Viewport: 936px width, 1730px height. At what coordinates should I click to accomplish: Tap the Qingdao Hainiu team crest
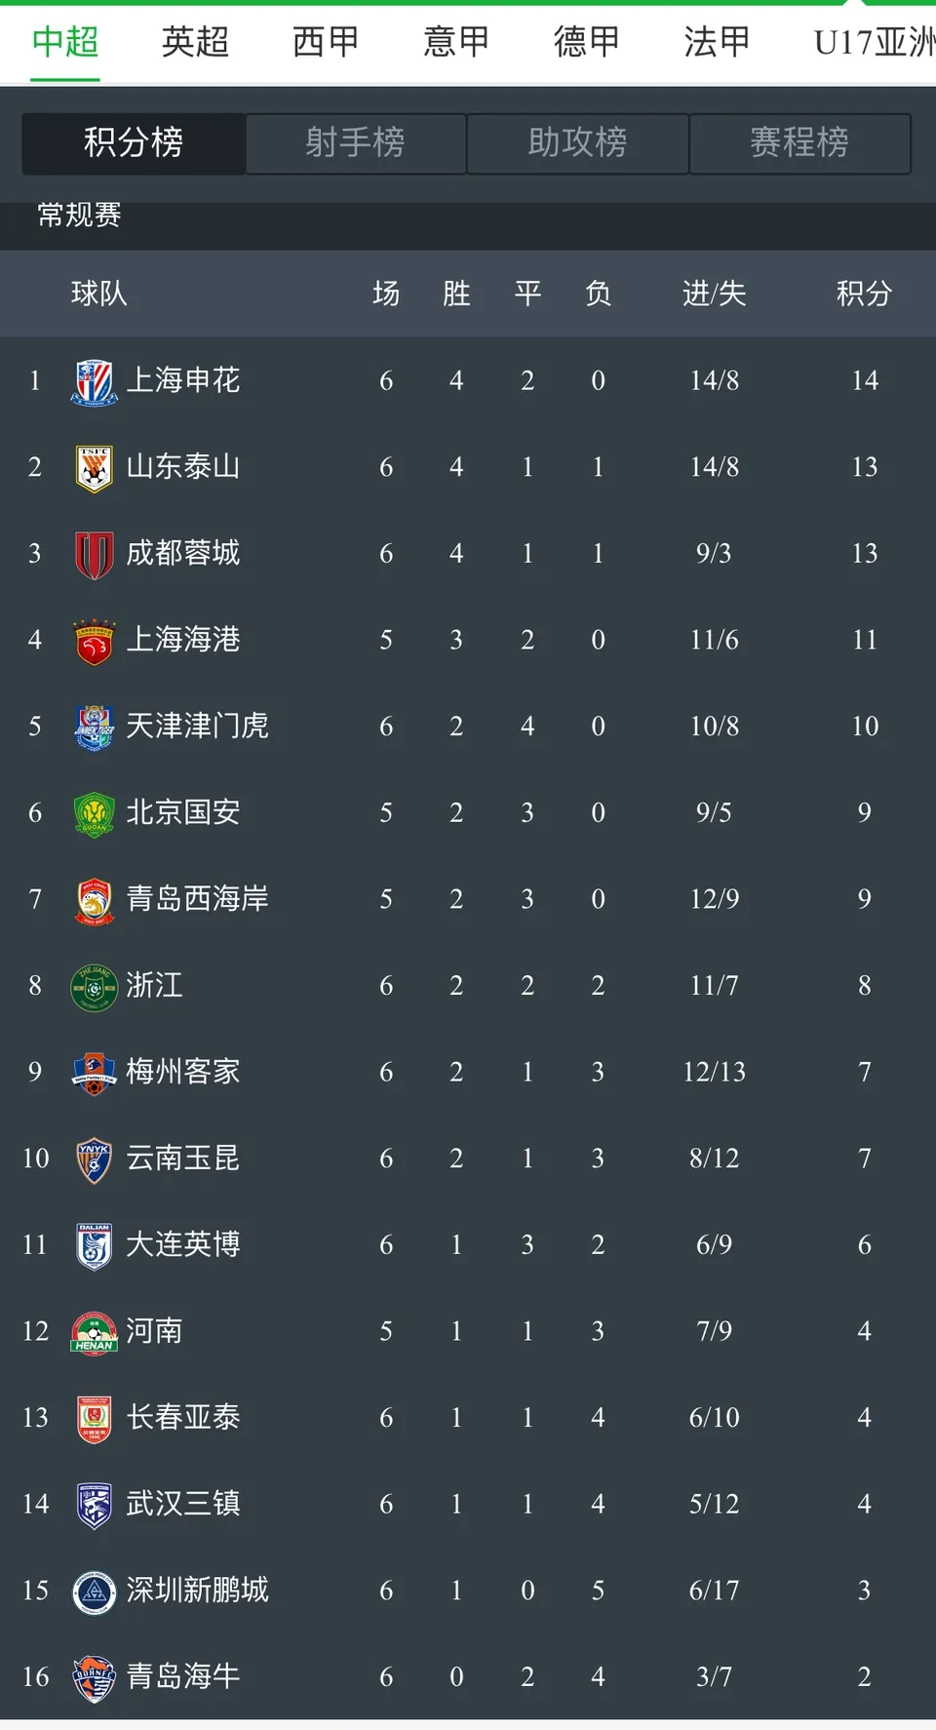point(95,1677)
